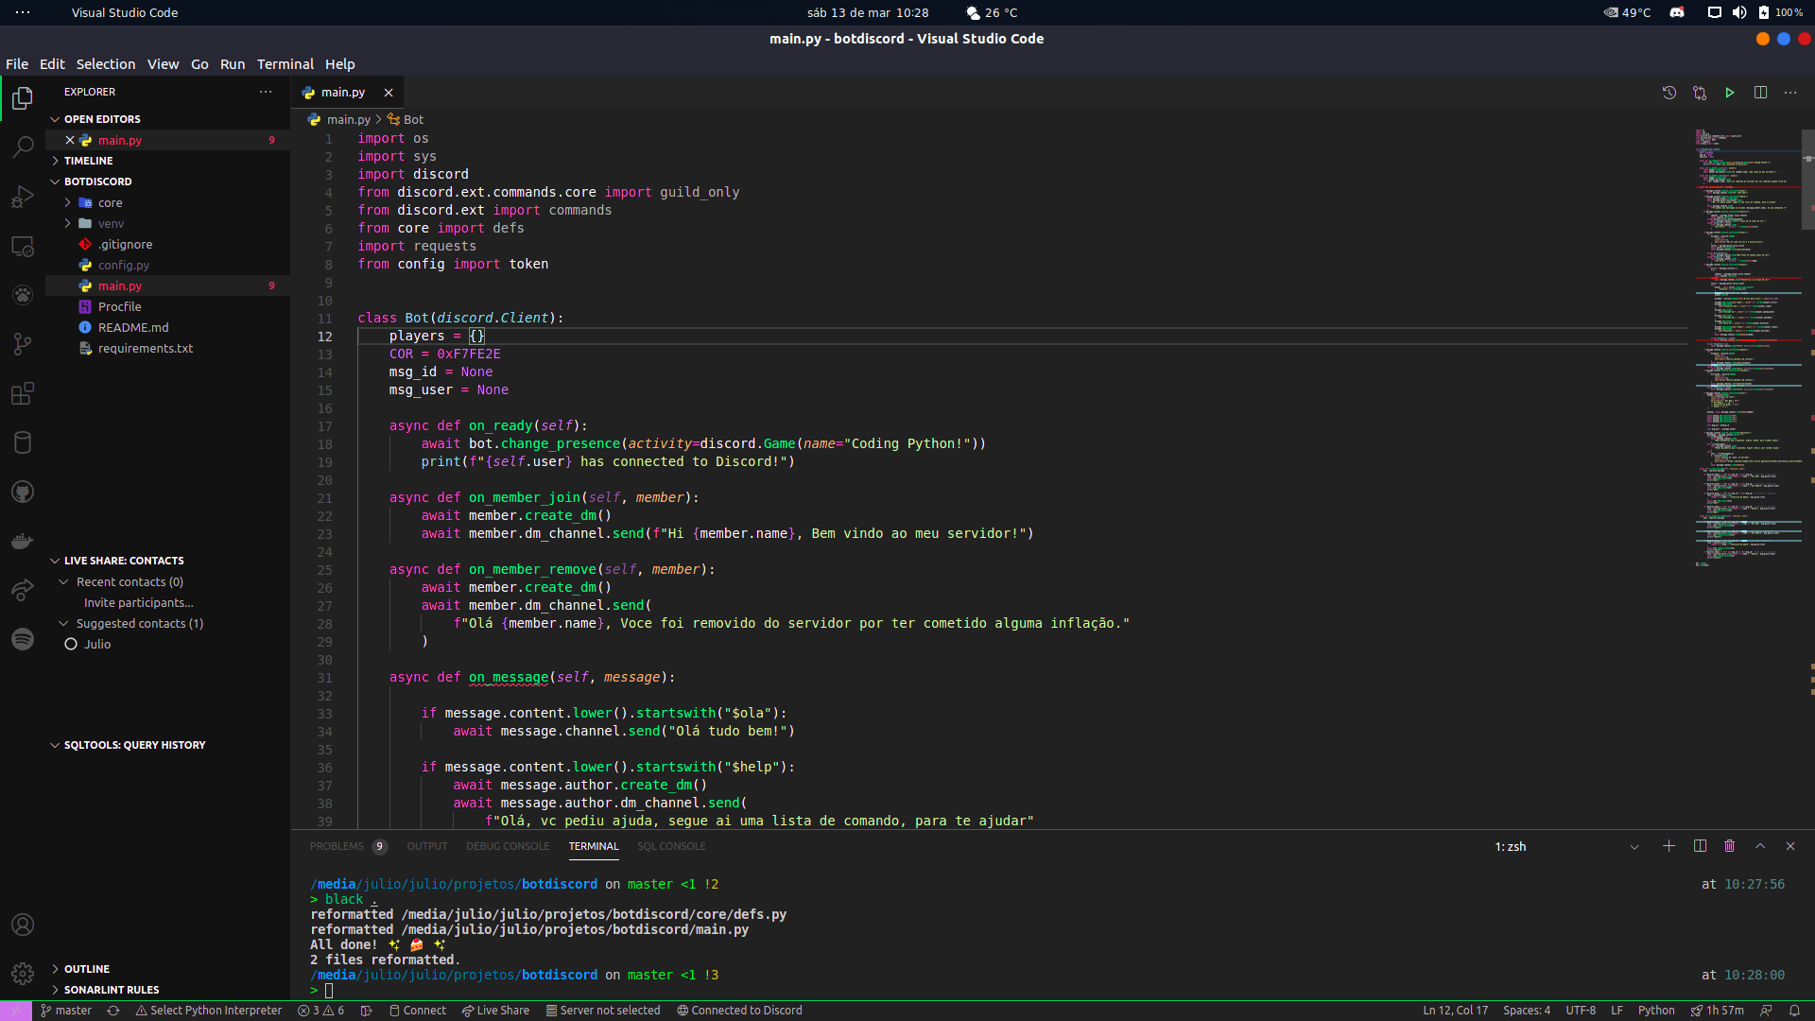Open Explorer views and more actions ellipsis
The width and height of the screenshot is (1815, 1021).
coord(266,92)
